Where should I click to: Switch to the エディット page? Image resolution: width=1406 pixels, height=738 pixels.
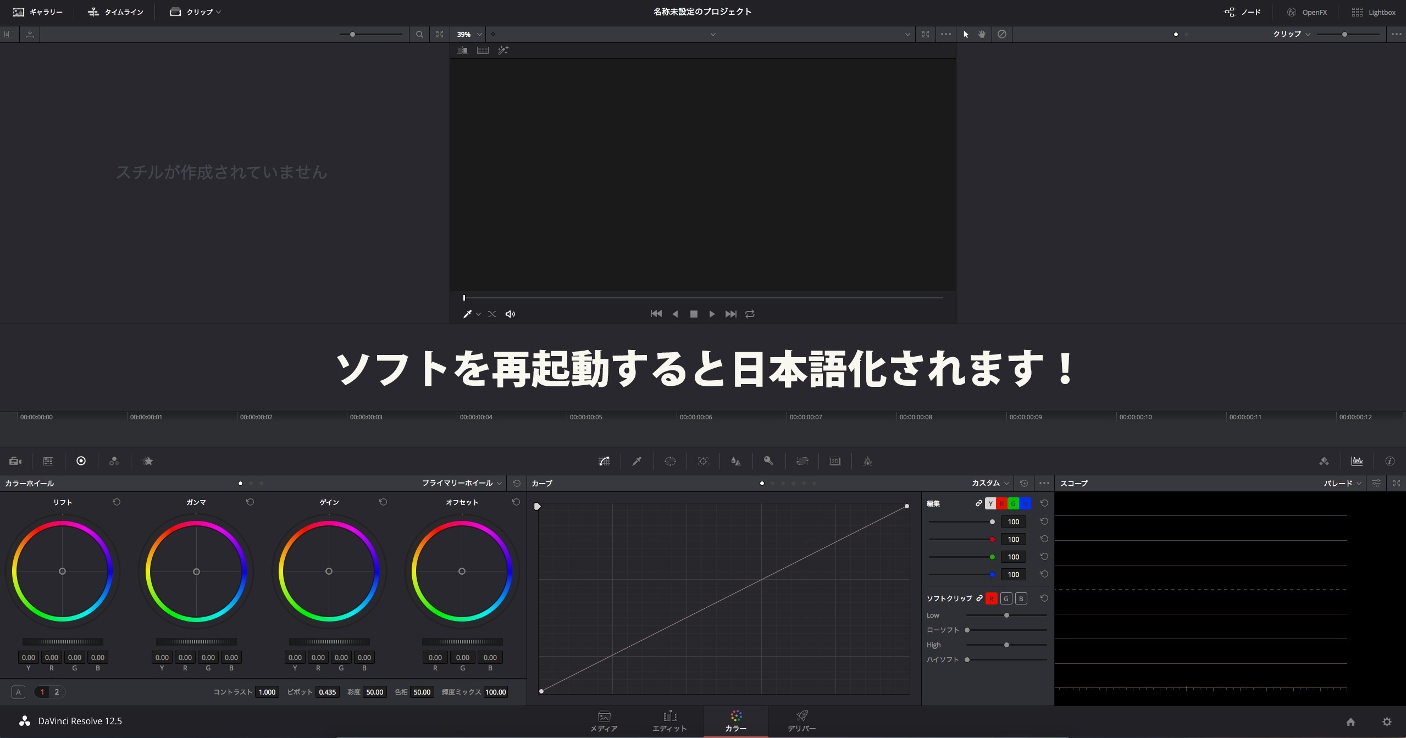click(x=668, y=720)
